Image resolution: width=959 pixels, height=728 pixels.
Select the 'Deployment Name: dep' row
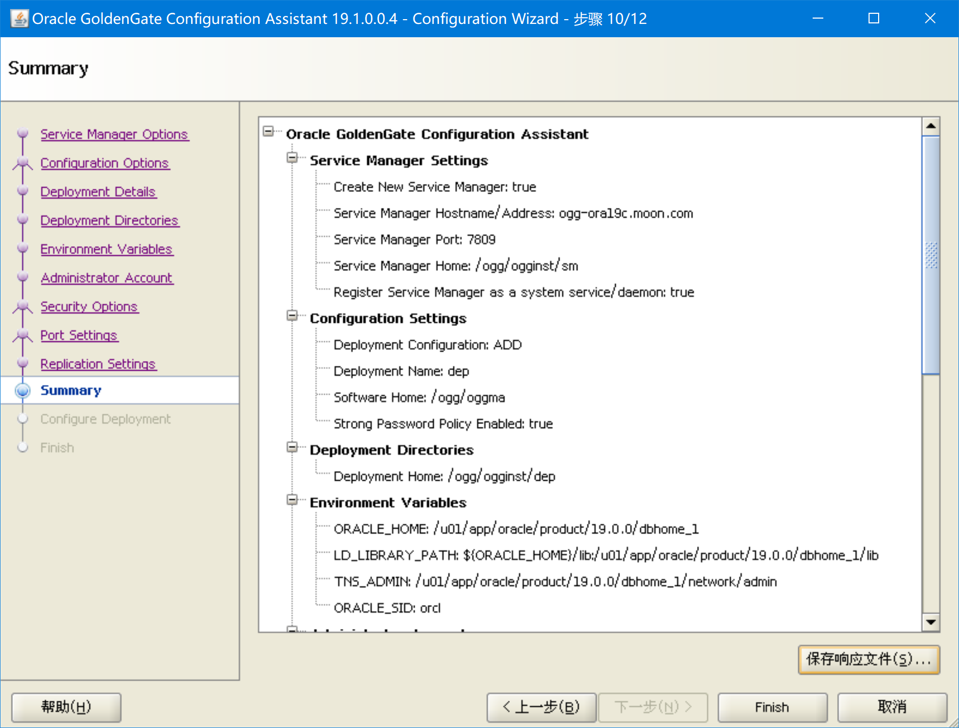coord(401,371)
